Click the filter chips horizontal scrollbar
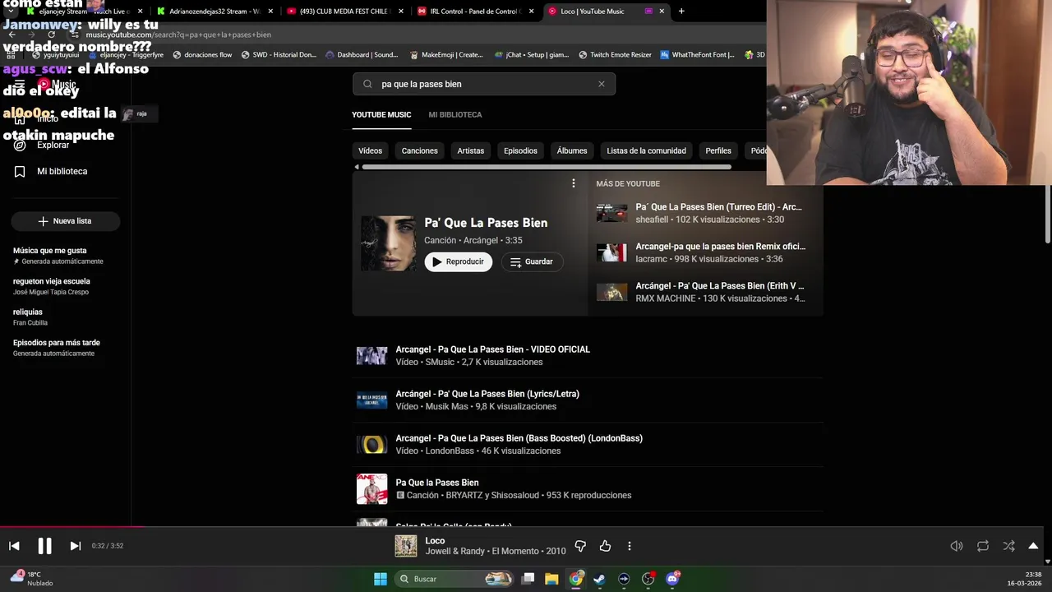This screenshot has width=1052, height=592. [x=547, y=167]
